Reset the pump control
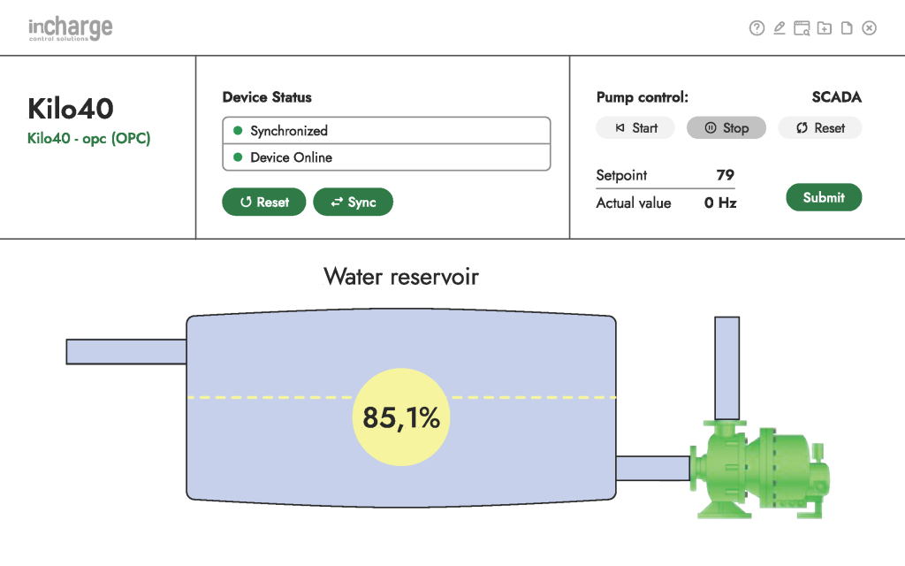 820,128
